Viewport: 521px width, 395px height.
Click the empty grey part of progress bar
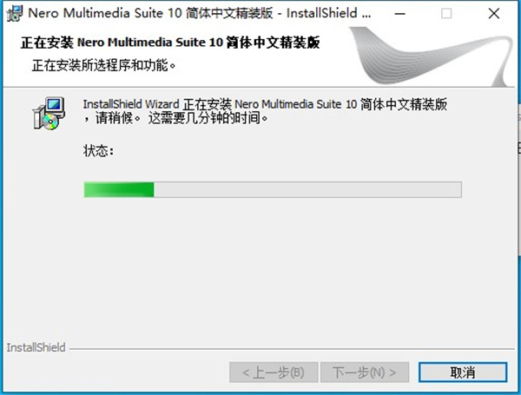(x=307, y=190)
